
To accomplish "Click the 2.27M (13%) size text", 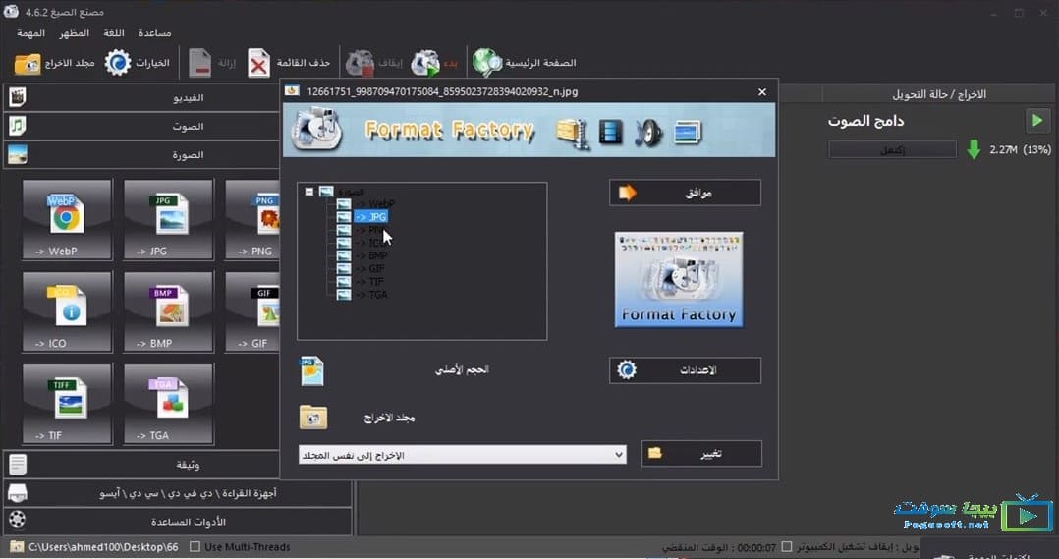I will 1020,150.
